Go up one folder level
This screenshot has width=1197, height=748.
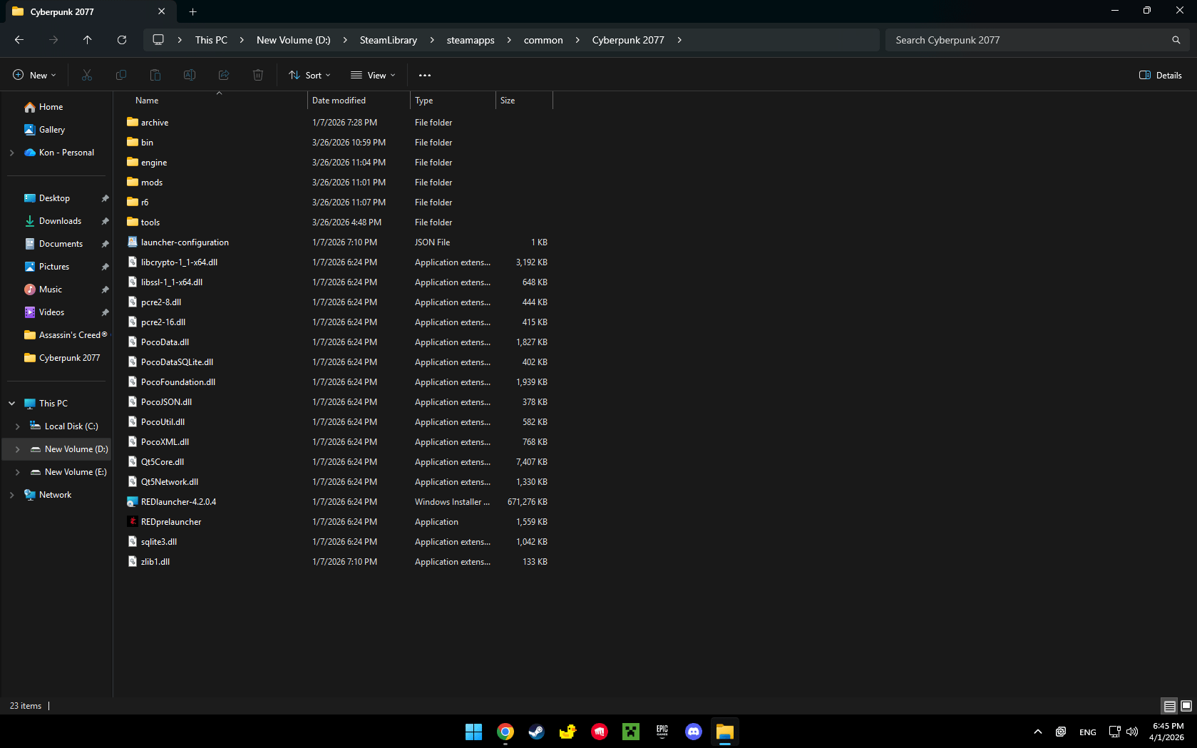click(x=88, y=40)
